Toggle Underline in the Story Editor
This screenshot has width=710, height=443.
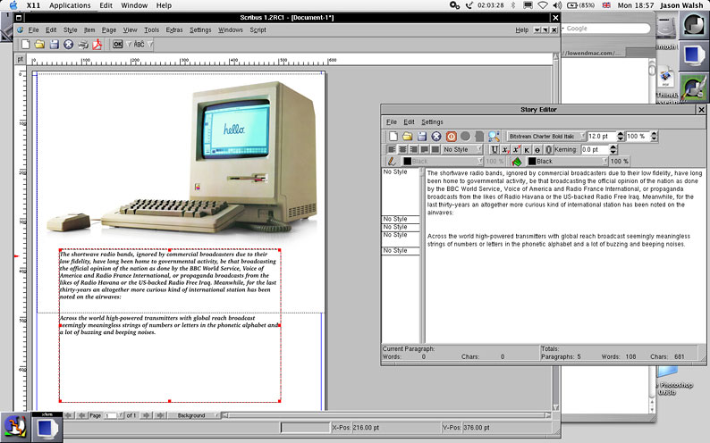[494, 149]
